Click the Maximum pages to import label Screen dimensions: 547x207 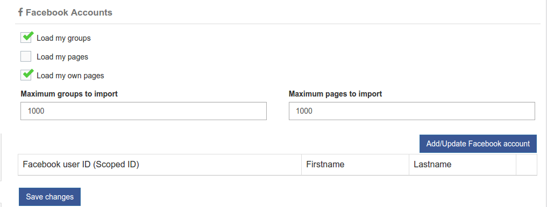pos(335,94)
